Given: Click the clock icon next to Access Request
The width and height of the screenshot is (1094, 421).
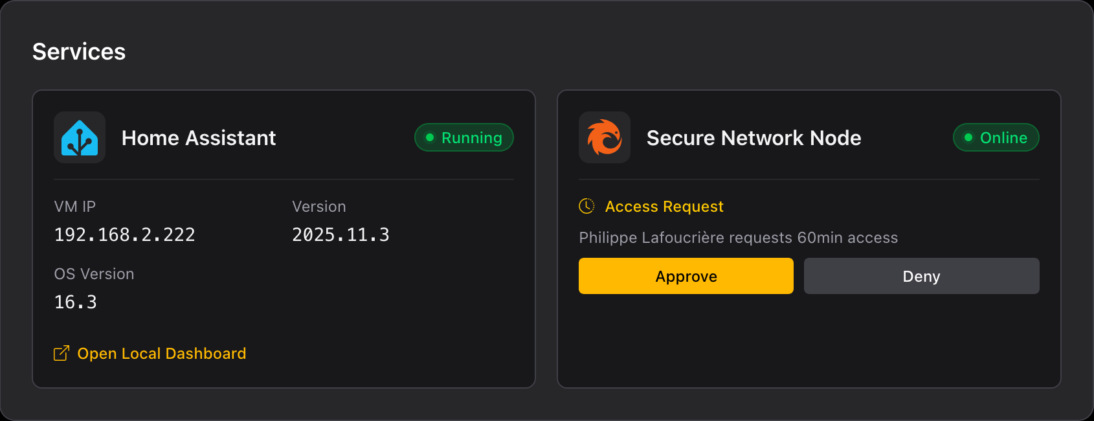Looking at the screenshot, I should coord(586,206).
